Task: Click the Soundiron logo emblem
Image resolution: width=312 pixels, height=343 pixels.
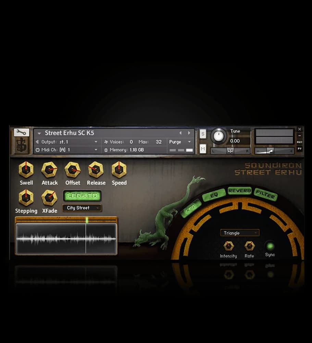Action: tap(21, 145)
